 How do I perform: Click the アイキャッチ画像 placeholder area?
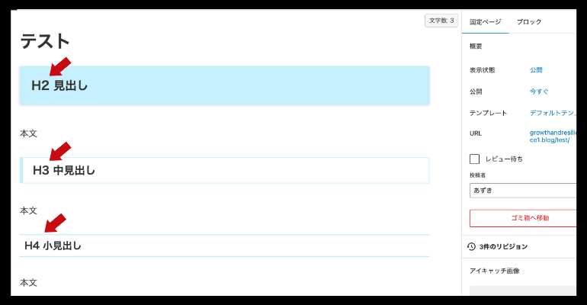click(523, 291)
